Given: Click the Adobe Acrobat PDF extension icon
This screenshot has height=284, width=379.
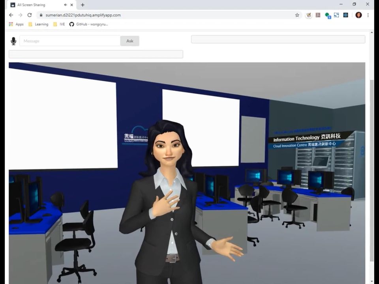Looking at the screenshot, I should click(x=318, y=15).
